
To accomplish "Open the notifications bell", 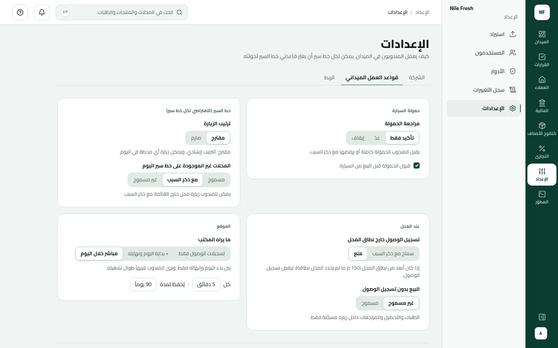I will tap(42, 12).
